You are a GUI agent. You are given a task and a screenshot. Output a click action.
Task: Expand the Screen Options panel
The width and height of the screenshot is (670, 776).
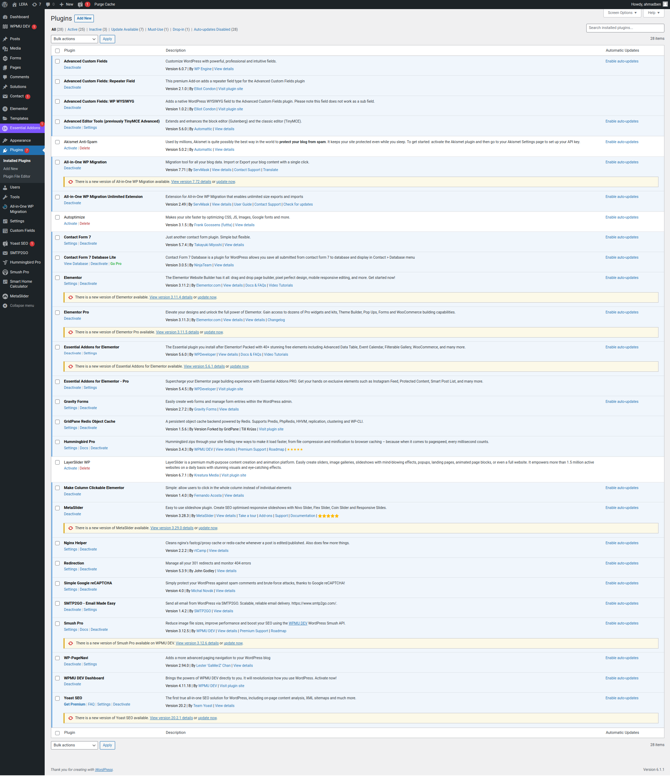(x=622, y=13)
